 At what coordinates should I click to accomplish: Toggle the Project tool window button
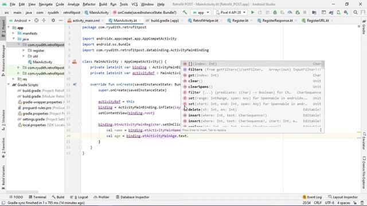pyautogui.click(x=3, y=28)
